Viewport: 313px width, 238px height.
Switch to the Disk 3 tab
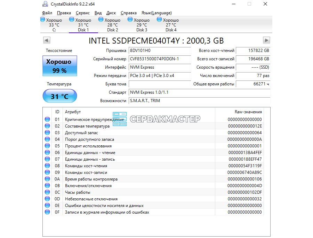(x=142, y=25)
